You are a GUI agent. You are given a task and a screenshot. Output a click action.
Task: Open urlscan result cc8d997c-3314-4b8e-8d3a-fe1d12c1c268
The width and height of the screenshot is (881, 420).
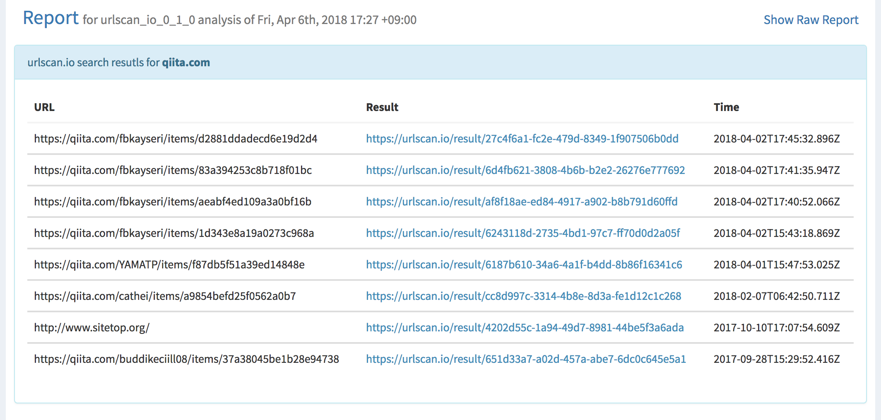[x=524, y=296]
